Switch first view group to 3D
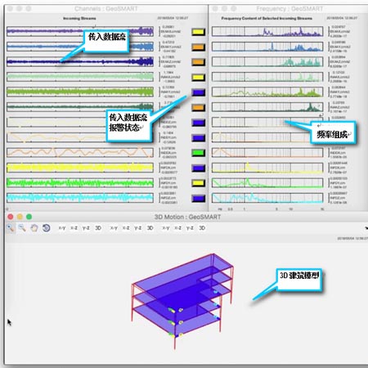 98,228
